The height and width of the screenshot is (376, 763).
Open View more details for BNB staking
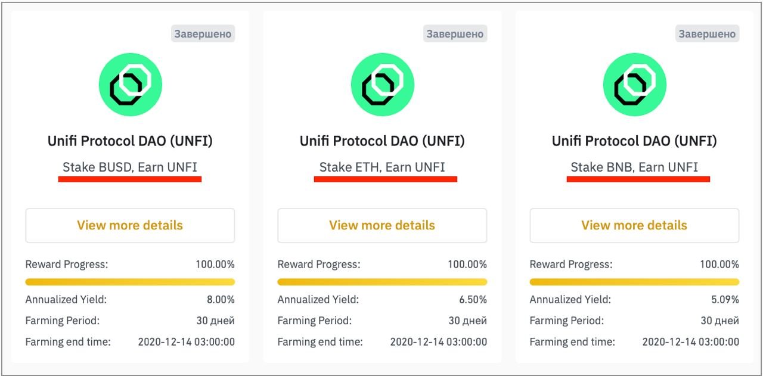pos(634,225)
